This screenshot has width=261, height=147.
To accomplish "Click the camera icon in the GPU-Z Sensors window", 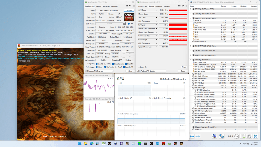I will (x=179, y=6).
